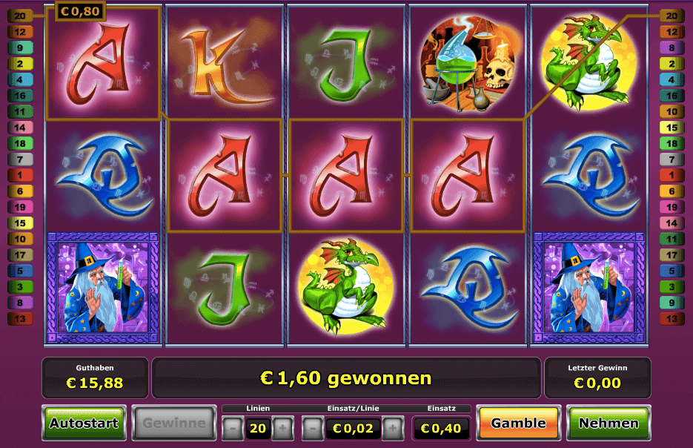
Task: Click the €0,80 line win label
Action: (80, 11)
